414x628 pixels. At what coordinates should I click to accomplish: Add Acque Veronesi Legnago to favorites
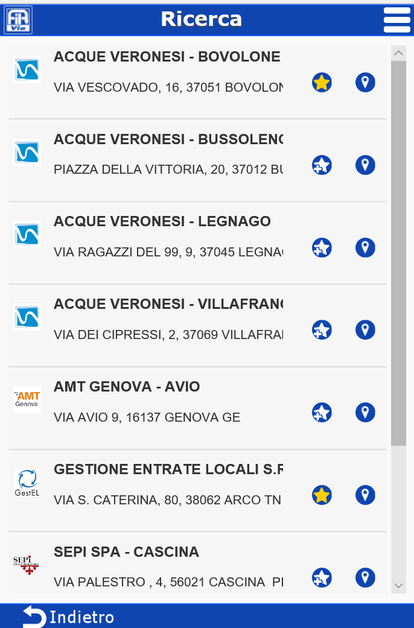click(322, 247)
